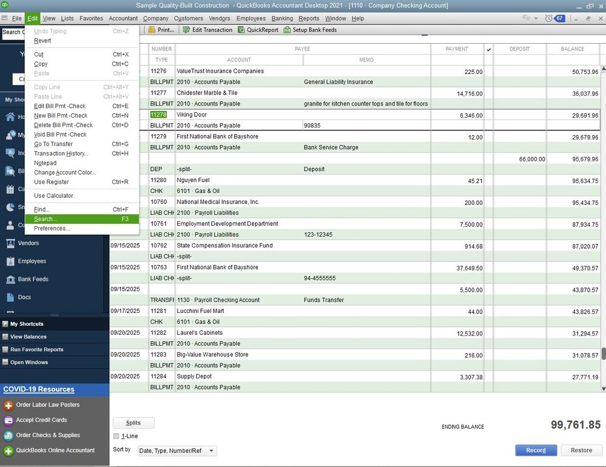Click the Search Company field
606x467 pixels.
(x=13, y=32)
